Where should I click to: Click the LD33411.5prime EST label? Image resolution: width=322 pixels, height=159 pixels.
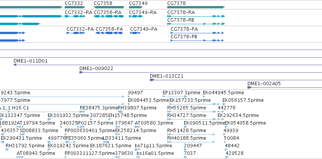pyautogui.click(x=122, y=138)
